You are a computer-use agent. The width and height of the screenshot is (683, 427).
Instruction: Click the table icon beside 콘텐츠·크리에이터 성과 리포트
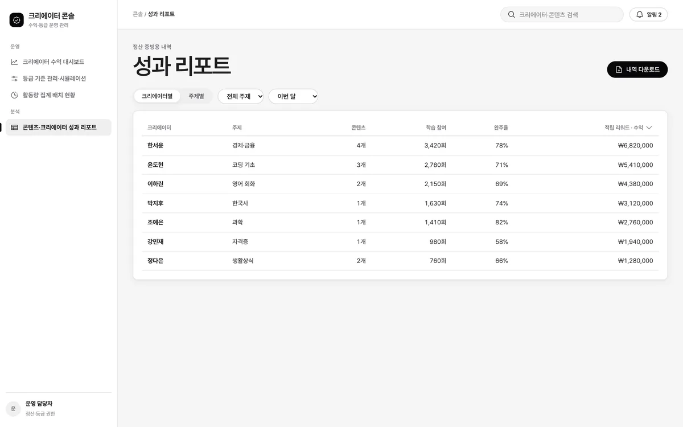(15, 128)
